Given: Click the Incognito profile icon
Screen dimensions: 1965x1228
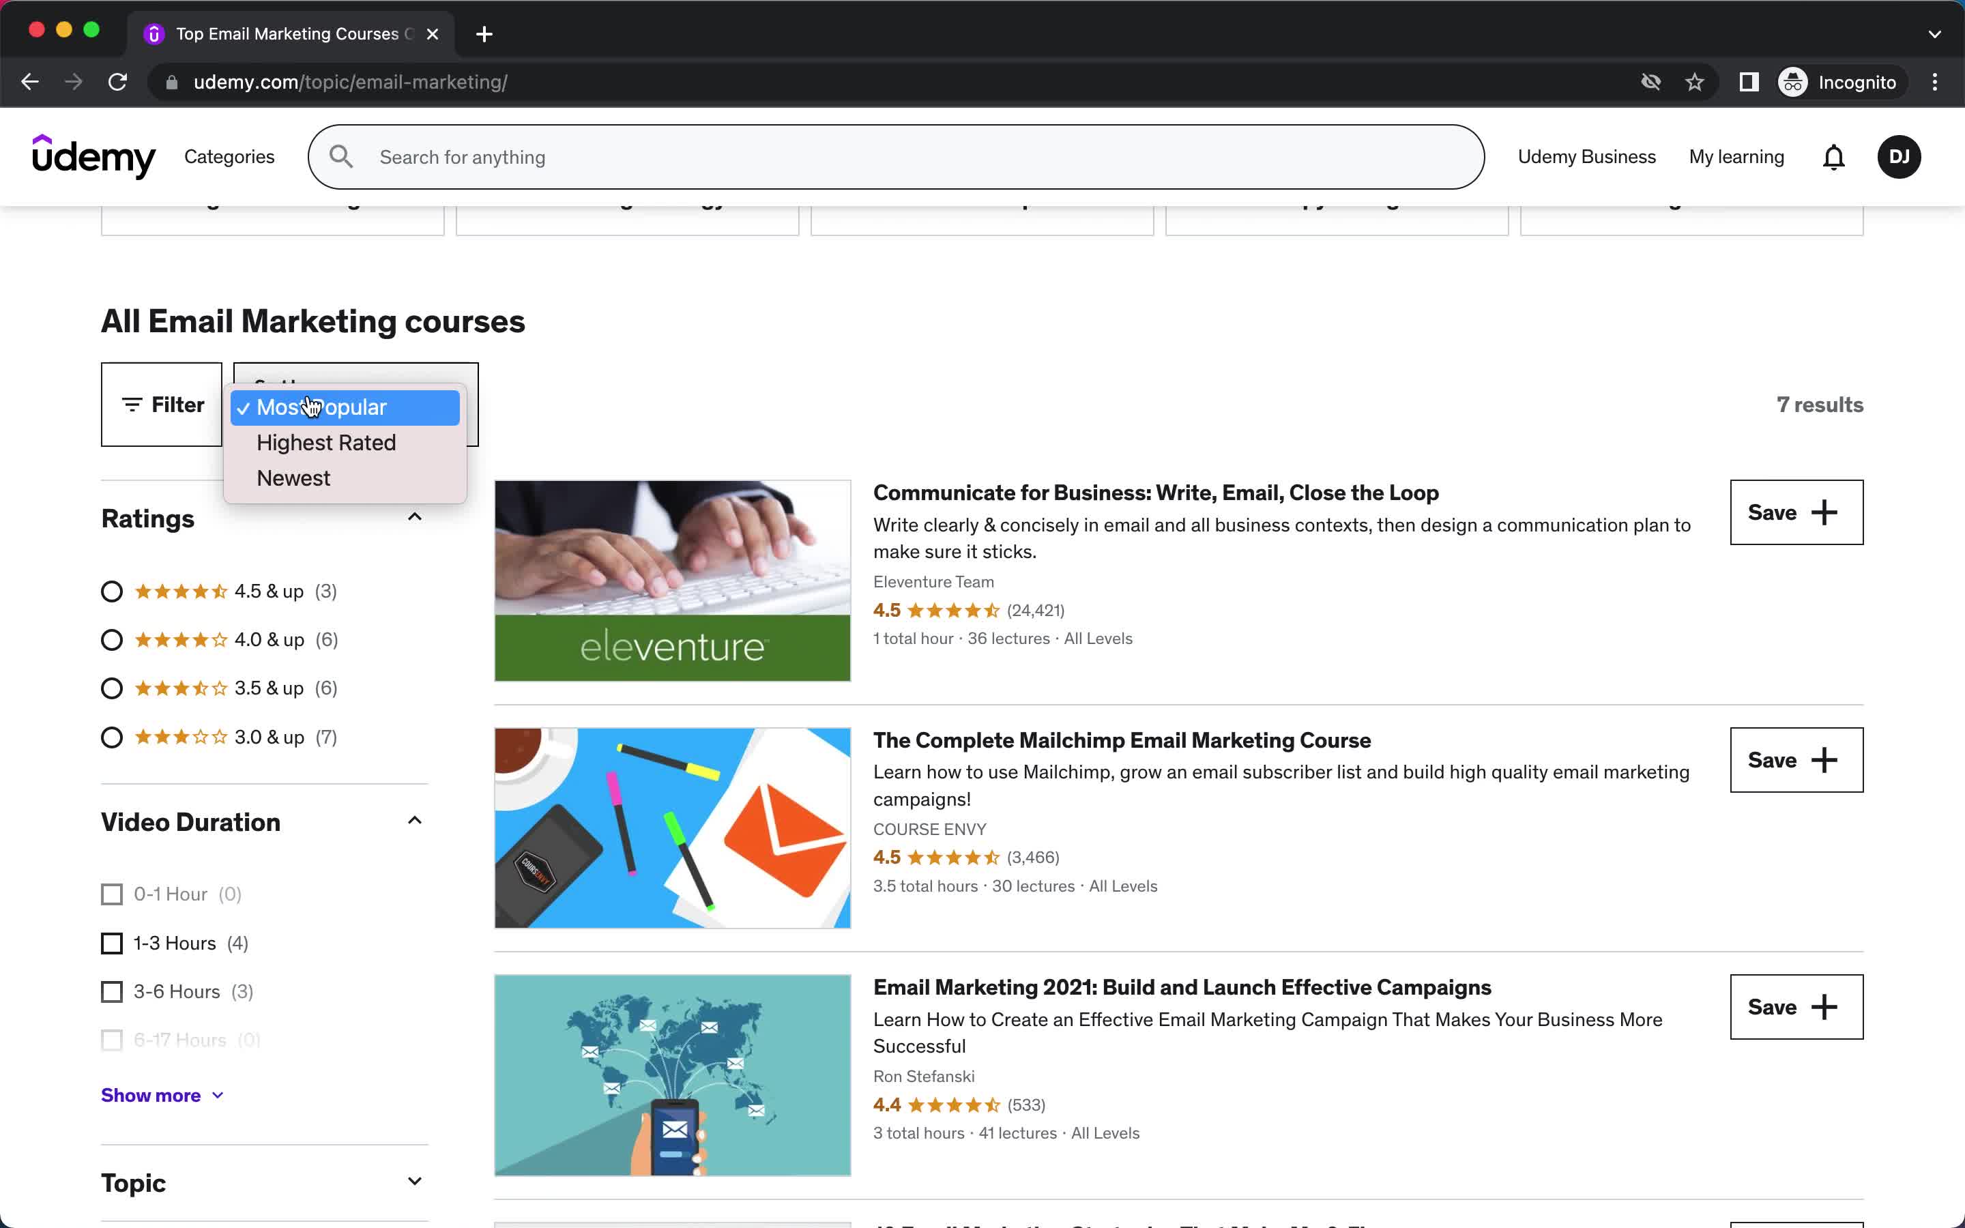Looking at the screenshot, I should point(1793,82).
